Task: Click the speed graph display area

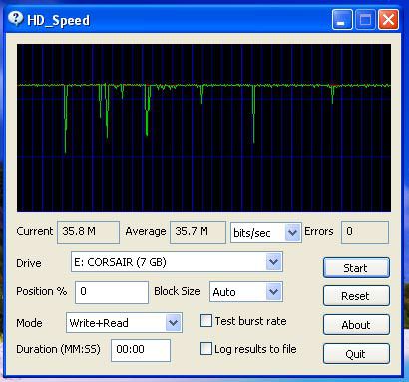Action: point(204,128)
